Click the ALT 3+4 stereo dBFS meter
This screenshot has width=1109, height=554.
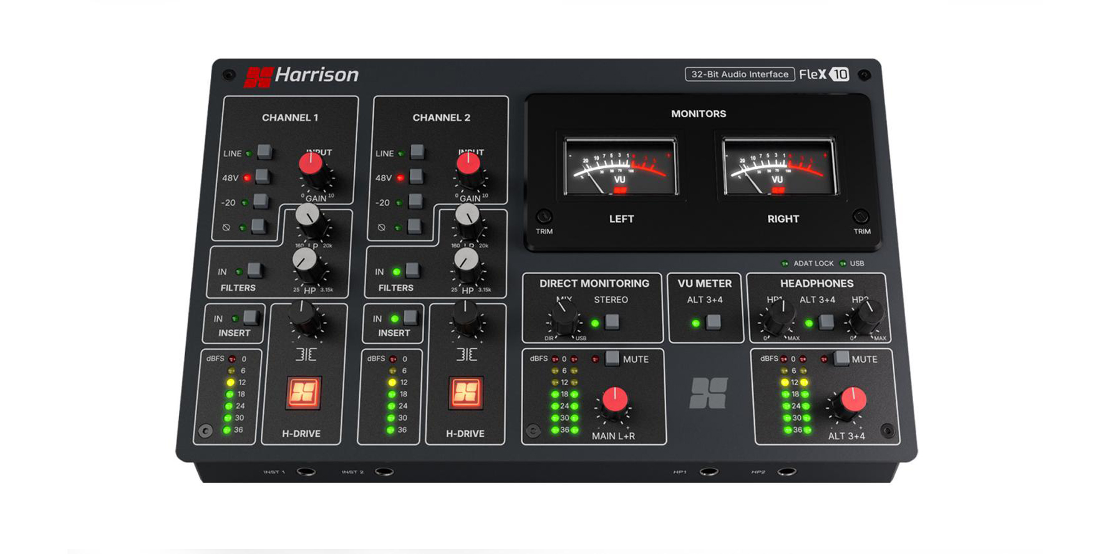(x=796, y=394)
